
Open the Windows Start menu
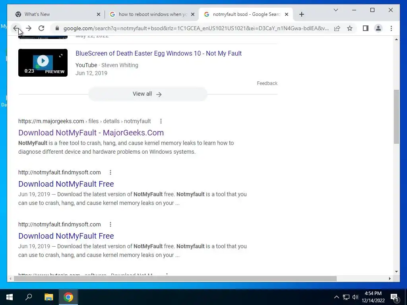click(x=10, y=297)
